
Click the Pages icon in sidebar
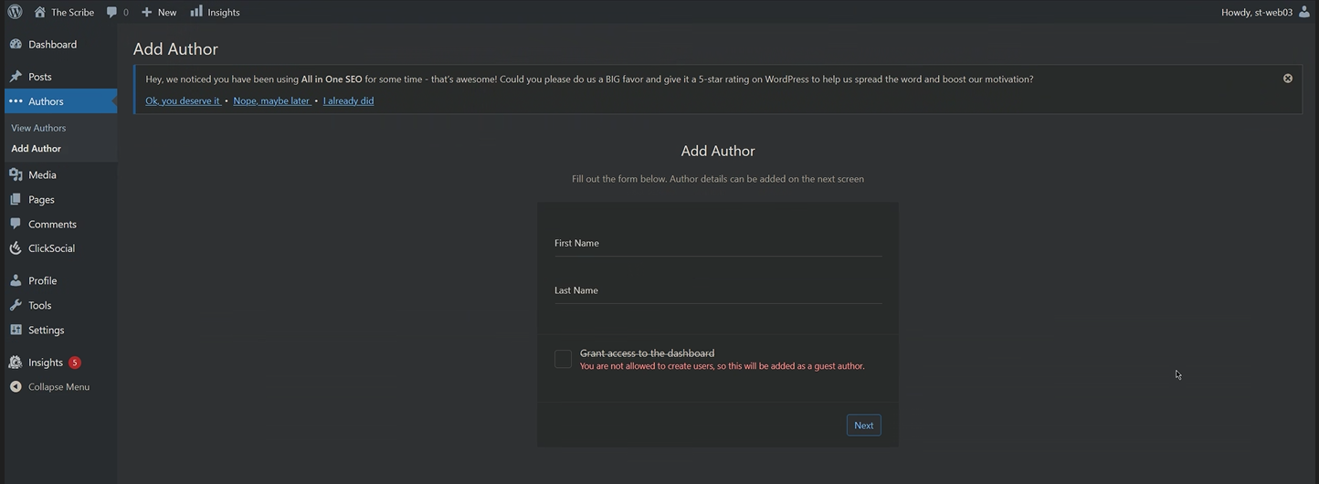tap(16, 199)
